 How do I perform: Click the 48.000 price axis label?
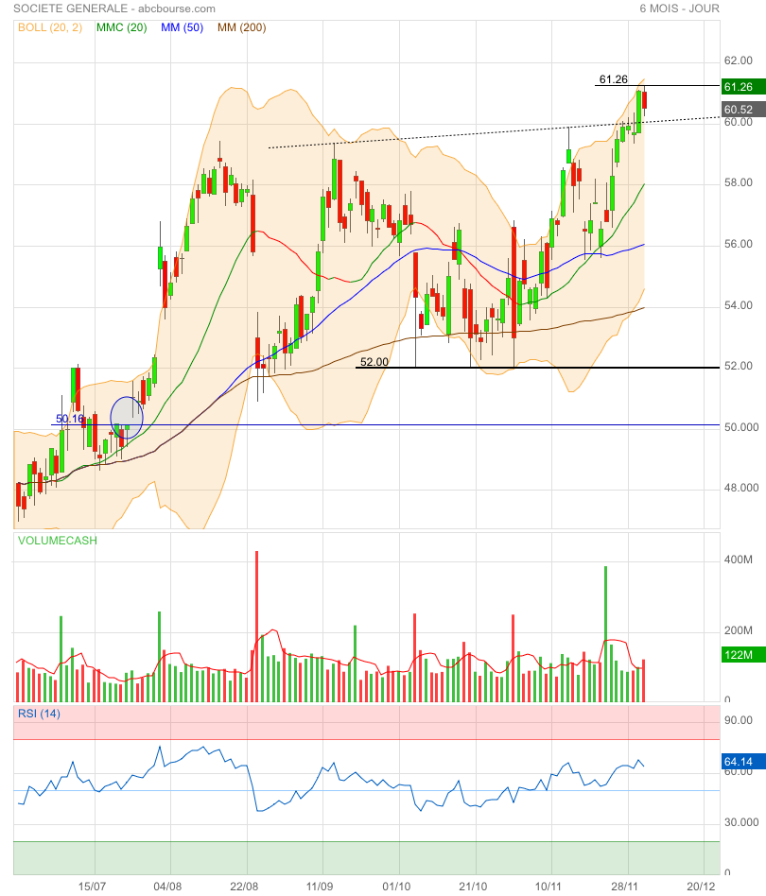click(x=740, y=488)
